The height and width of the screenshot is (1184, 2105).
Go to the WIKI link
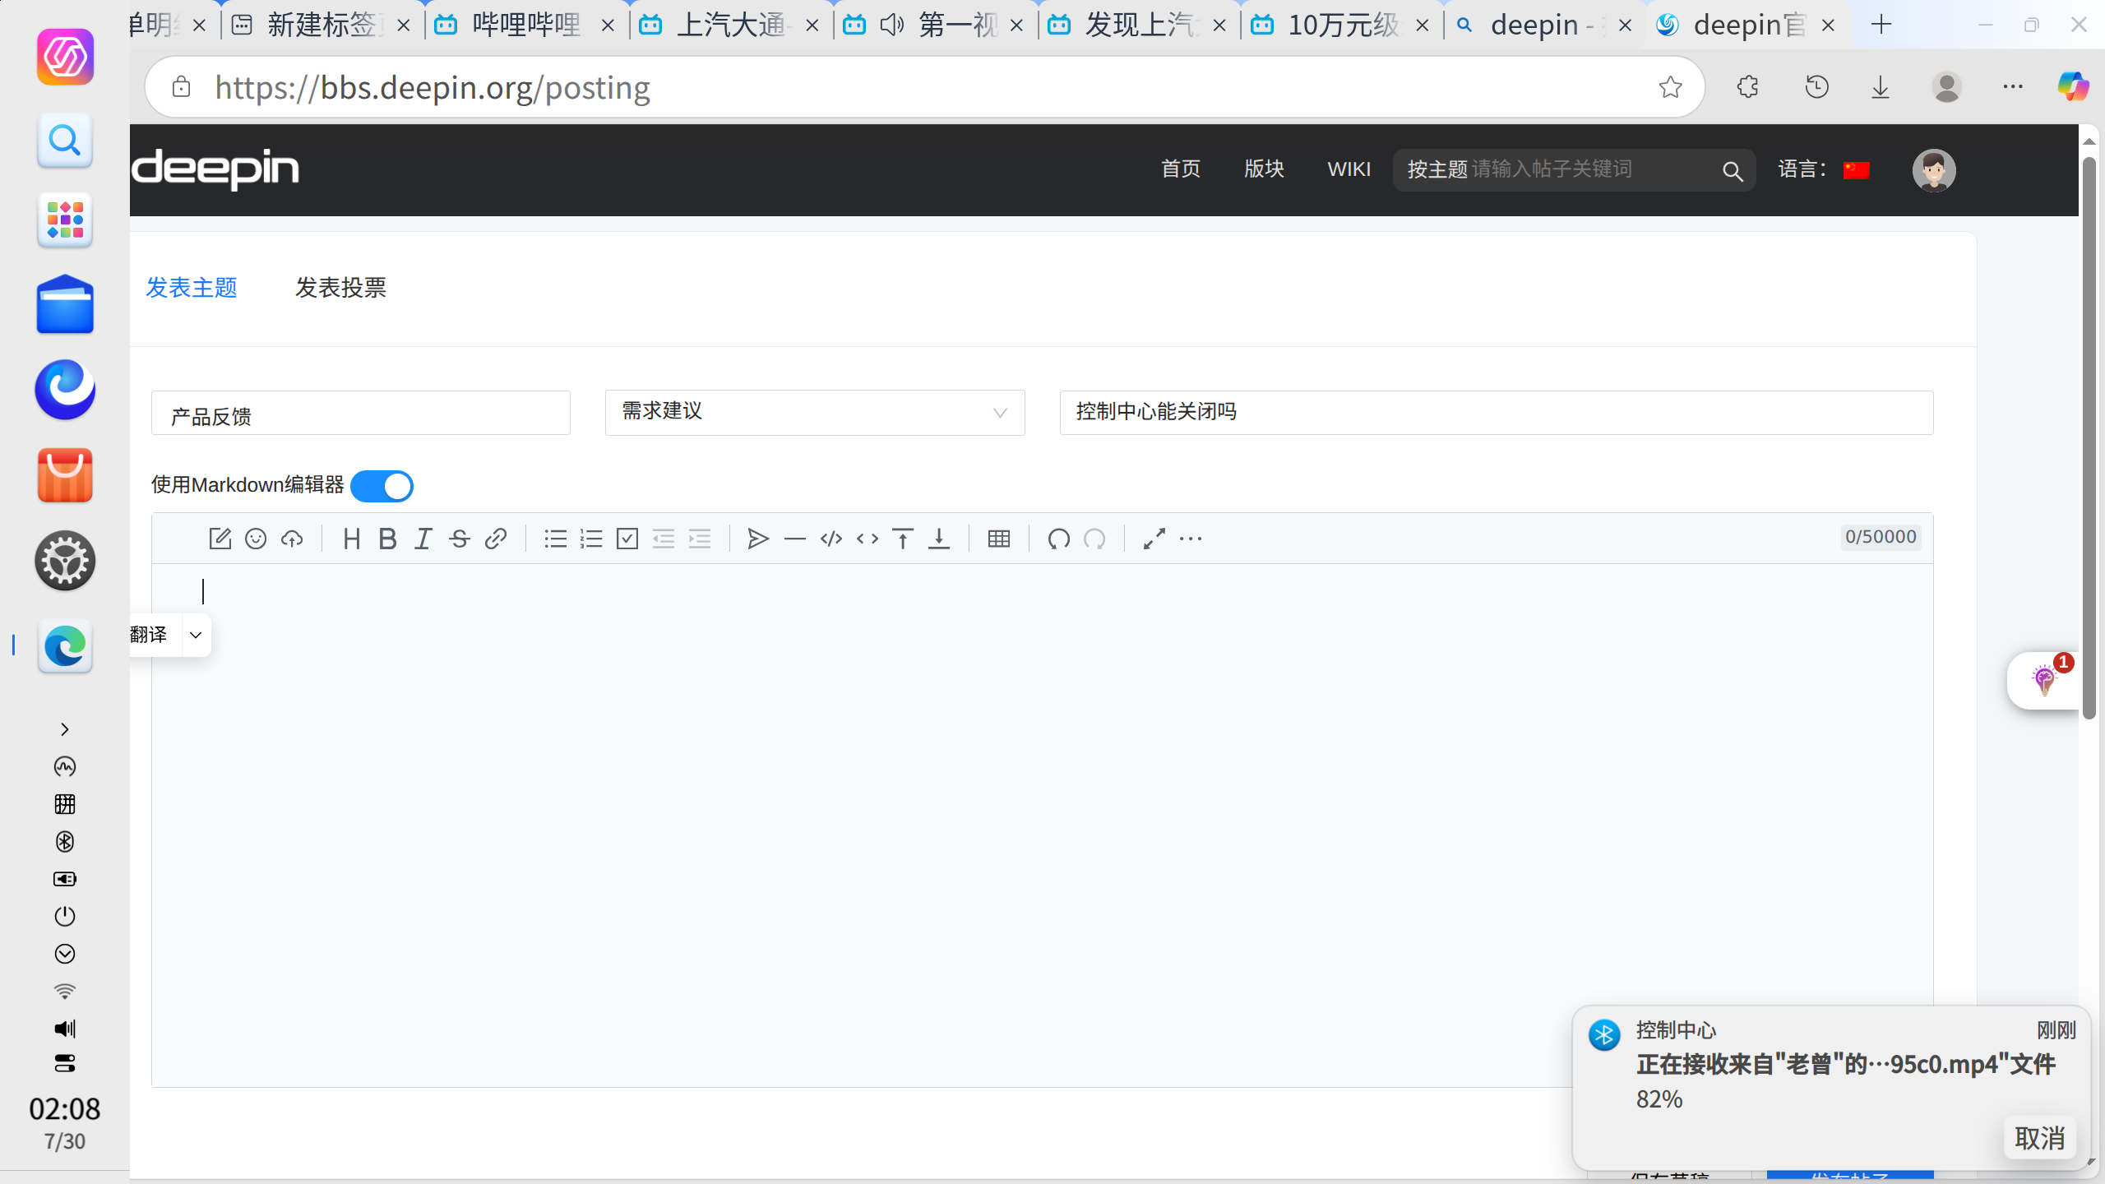(1349, 169)
